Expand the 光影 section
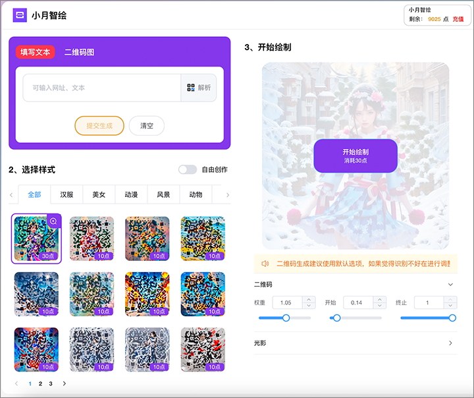The image size is (474, 398). (x=450, y=343)
